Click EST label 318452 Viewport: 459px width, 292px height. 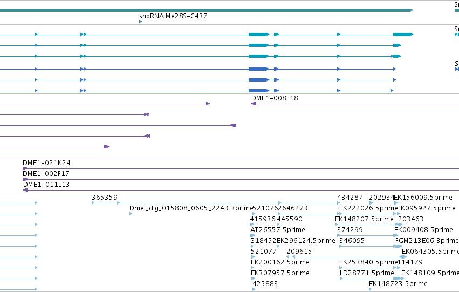click(263, 241)
